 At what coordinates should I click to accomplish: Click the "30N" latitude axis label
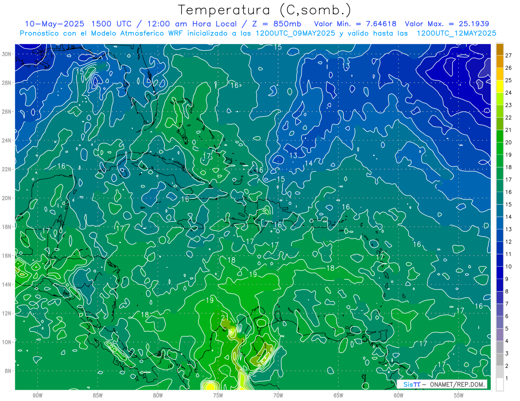click(7, 54)
